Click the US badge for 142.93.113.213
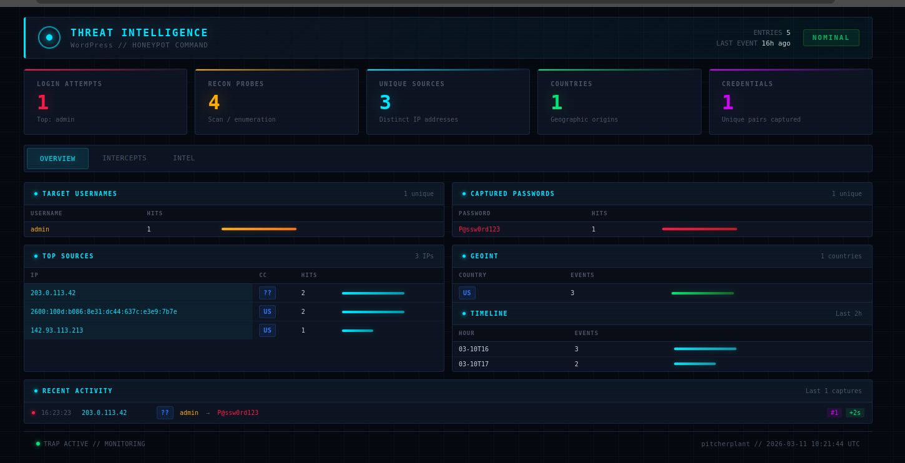 click(x=267, y=331)
